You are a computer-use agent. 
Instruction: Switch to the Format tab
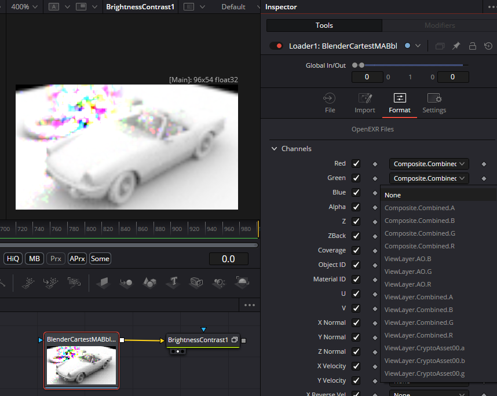tap(399, 103)
